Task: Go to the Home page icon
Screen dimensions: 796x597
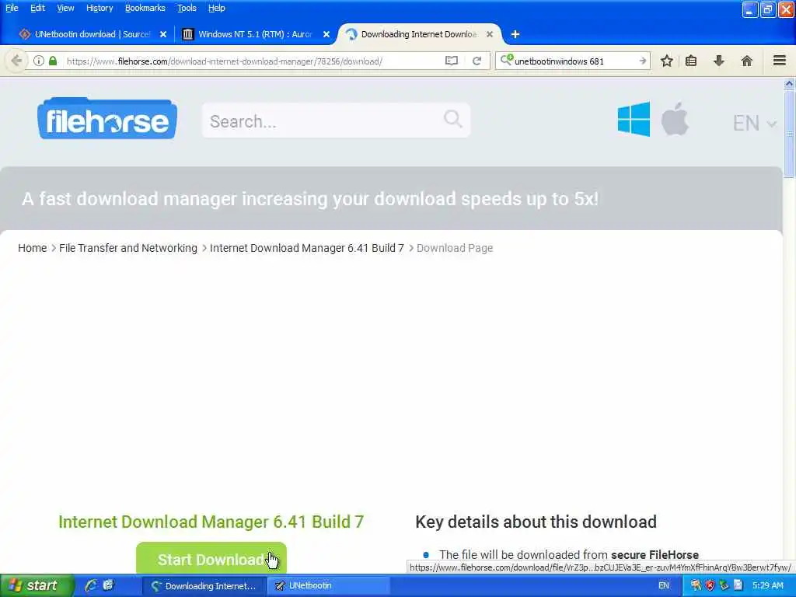Action: (747, 61)
